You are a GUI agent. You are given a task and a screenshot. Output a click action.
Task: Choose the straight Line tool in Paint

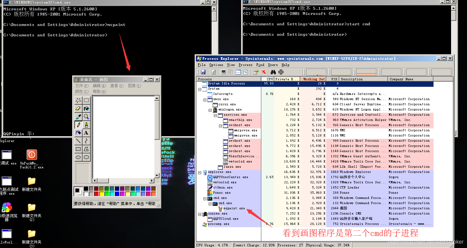click(78, 141)
